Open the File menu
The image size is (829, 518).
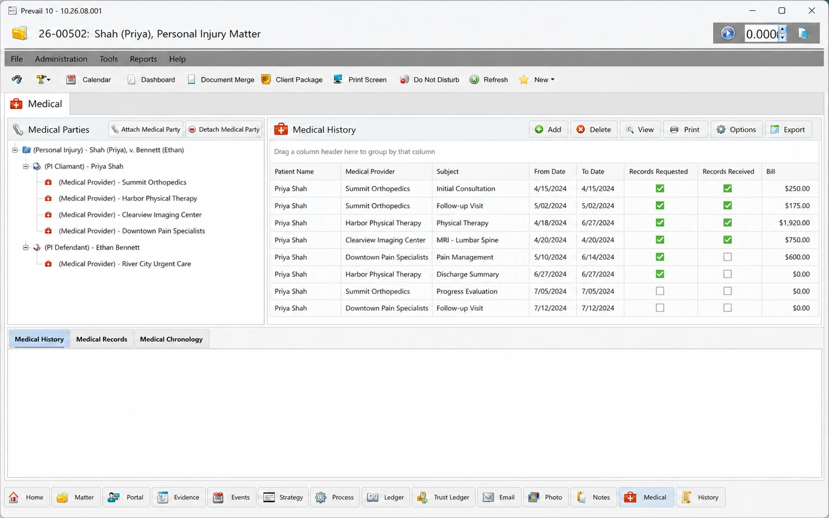pos(17,59)
